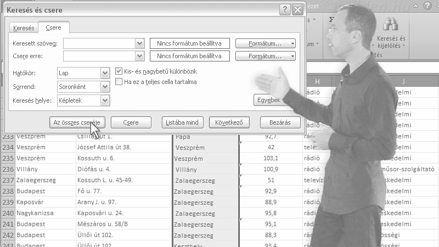The image size is (439, 247).
Task: Select the Csere tab
Action: coord(53,27)
